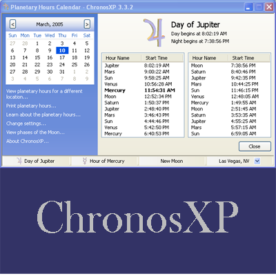The image size is (276, 276).
Task: Go to previous month in calendar
Action: pos(13,24)
